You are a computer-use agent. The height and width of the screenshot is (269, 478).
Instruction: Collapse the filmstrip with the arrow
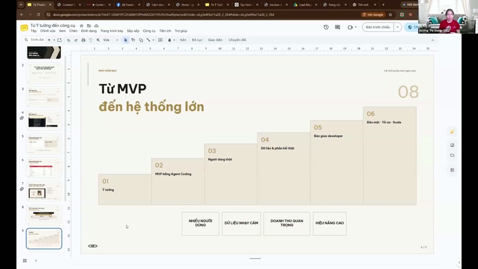tap(36, 261)
